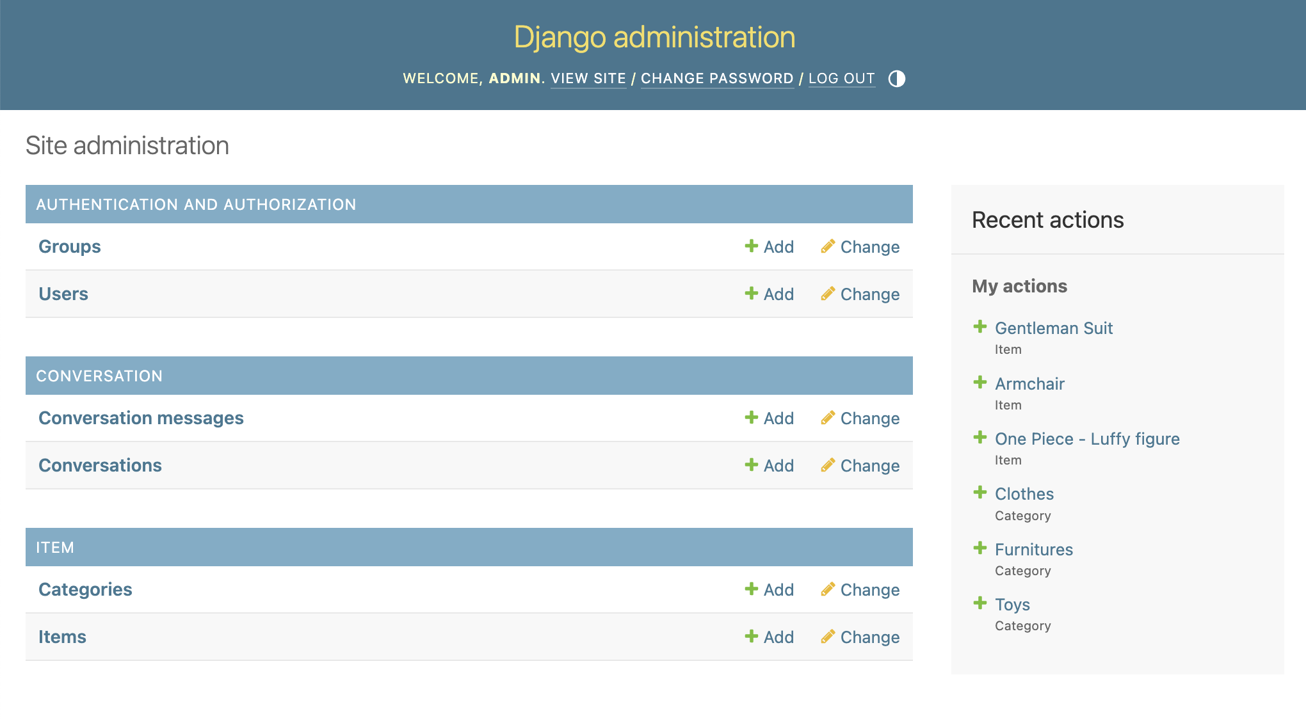
Task: Open the Categories model list
Action: pyautogui.click(x=85, y=589)
